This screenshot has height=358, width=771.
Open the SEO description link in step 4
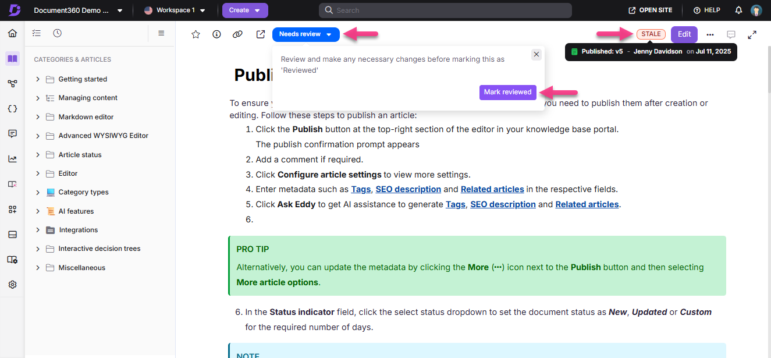[408, 189]
